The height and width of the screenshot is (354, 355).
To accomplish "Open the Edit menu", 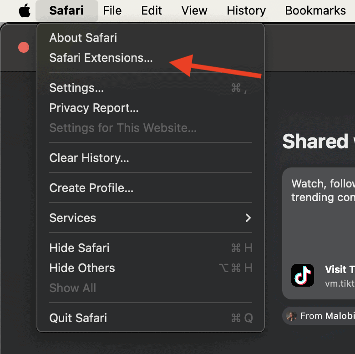I will pyautogui.click(x=152, y=10).
